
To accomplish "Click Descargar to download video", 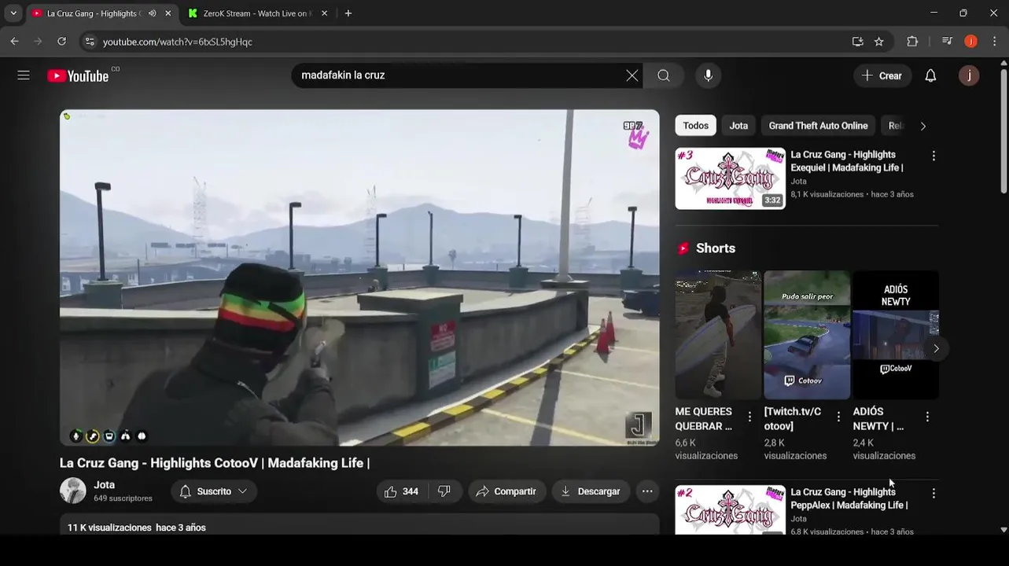I will click(591, 491).
